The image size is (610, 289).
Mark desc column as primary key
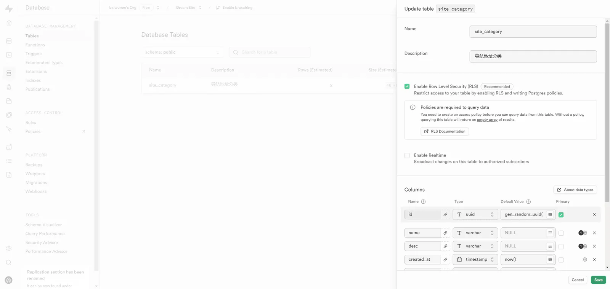tap(561, 246)
